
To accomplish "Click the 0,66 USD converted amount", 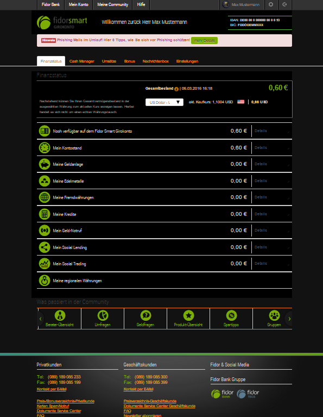I will pos(259,102).
